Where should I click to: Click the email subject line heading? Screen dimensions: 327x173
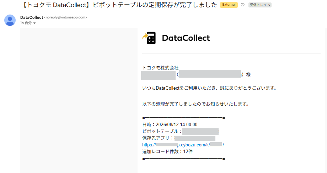[119, 5]
